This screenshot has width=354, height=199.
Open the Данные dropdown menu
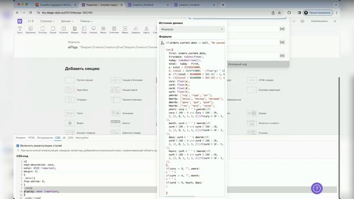(67, 21)
